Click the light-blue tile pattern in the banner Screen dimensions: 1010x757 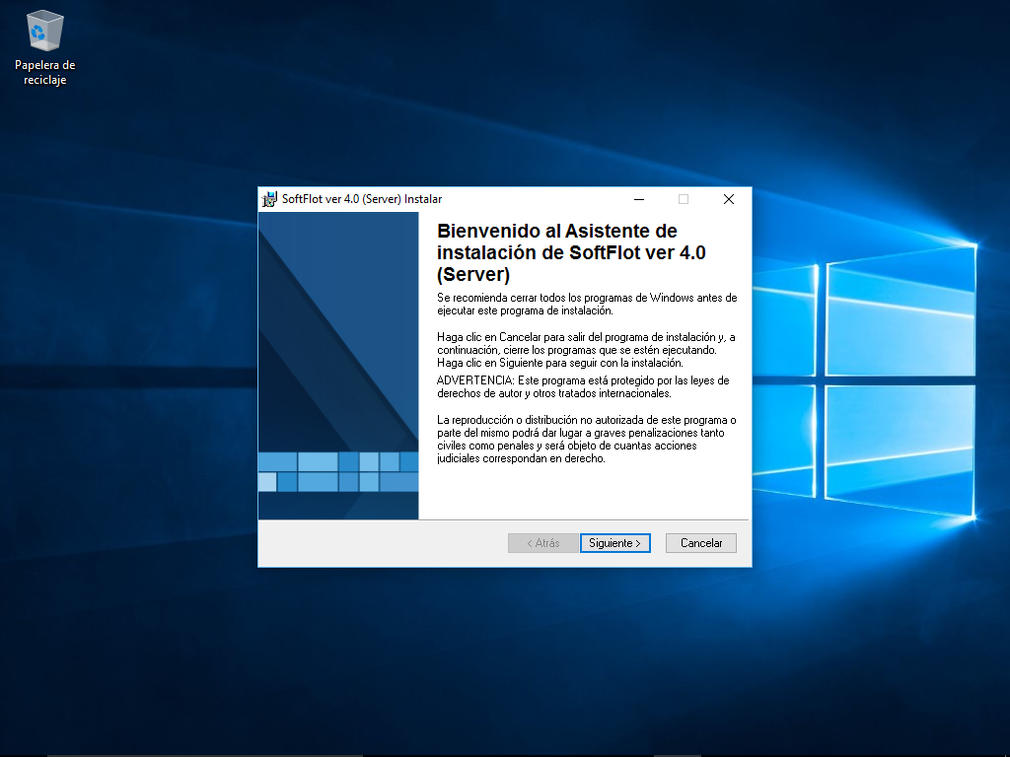click(338, 471)
